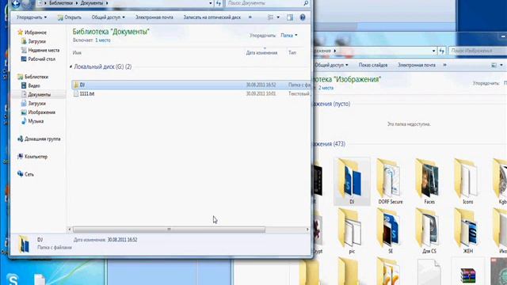Open the Images window address dropdown arrow
The width and height of the screenshot is (507, 285).
[x=433, y=51]
